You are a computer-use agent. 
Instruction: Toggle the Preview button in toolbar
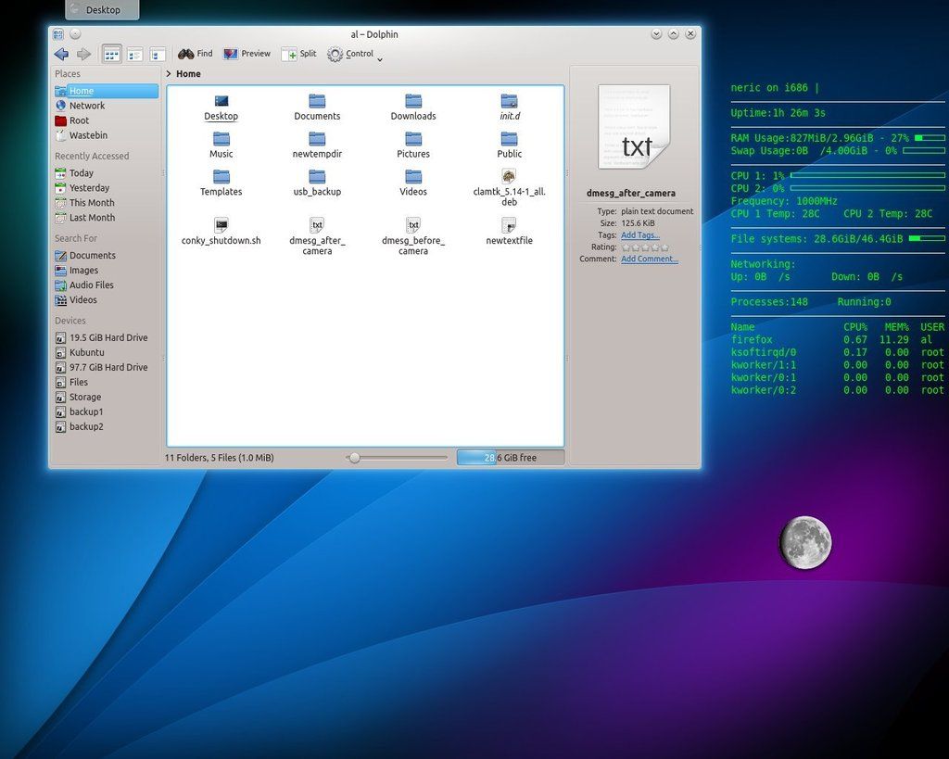pyautogui.click(x=247, y=54)
